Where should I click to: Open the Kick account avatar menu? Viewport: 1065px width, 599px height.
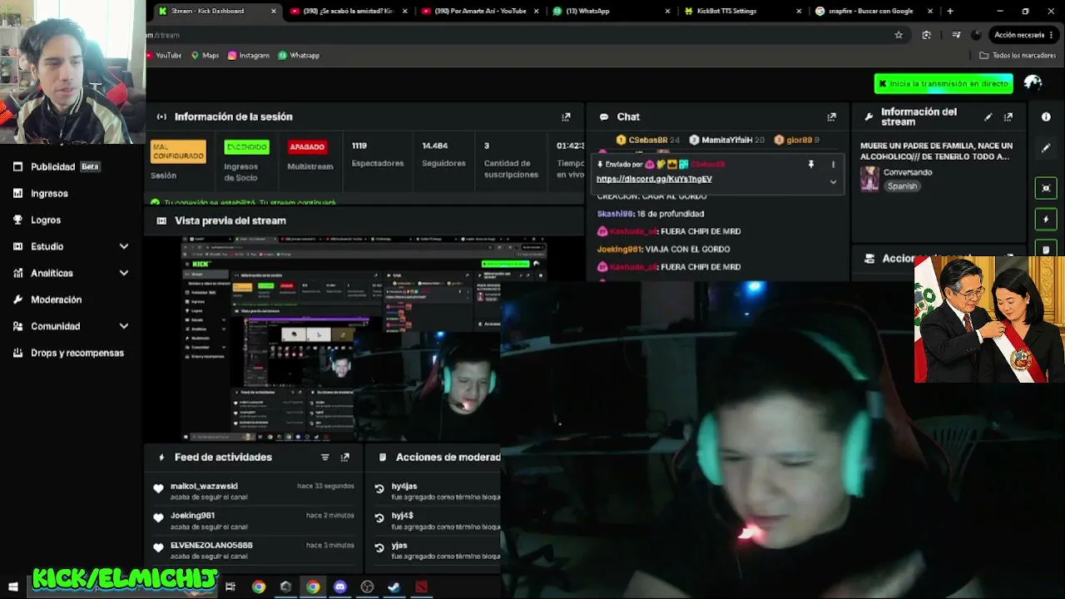(x=1033, y=82)
